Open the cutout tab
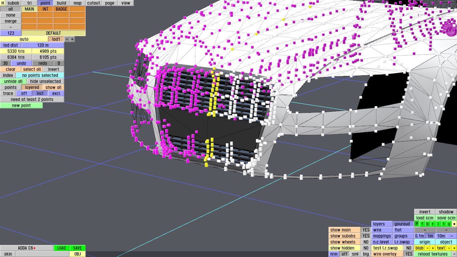Image resolution: width=457 pixels, height=257 pixels. [x=94, y=3]
